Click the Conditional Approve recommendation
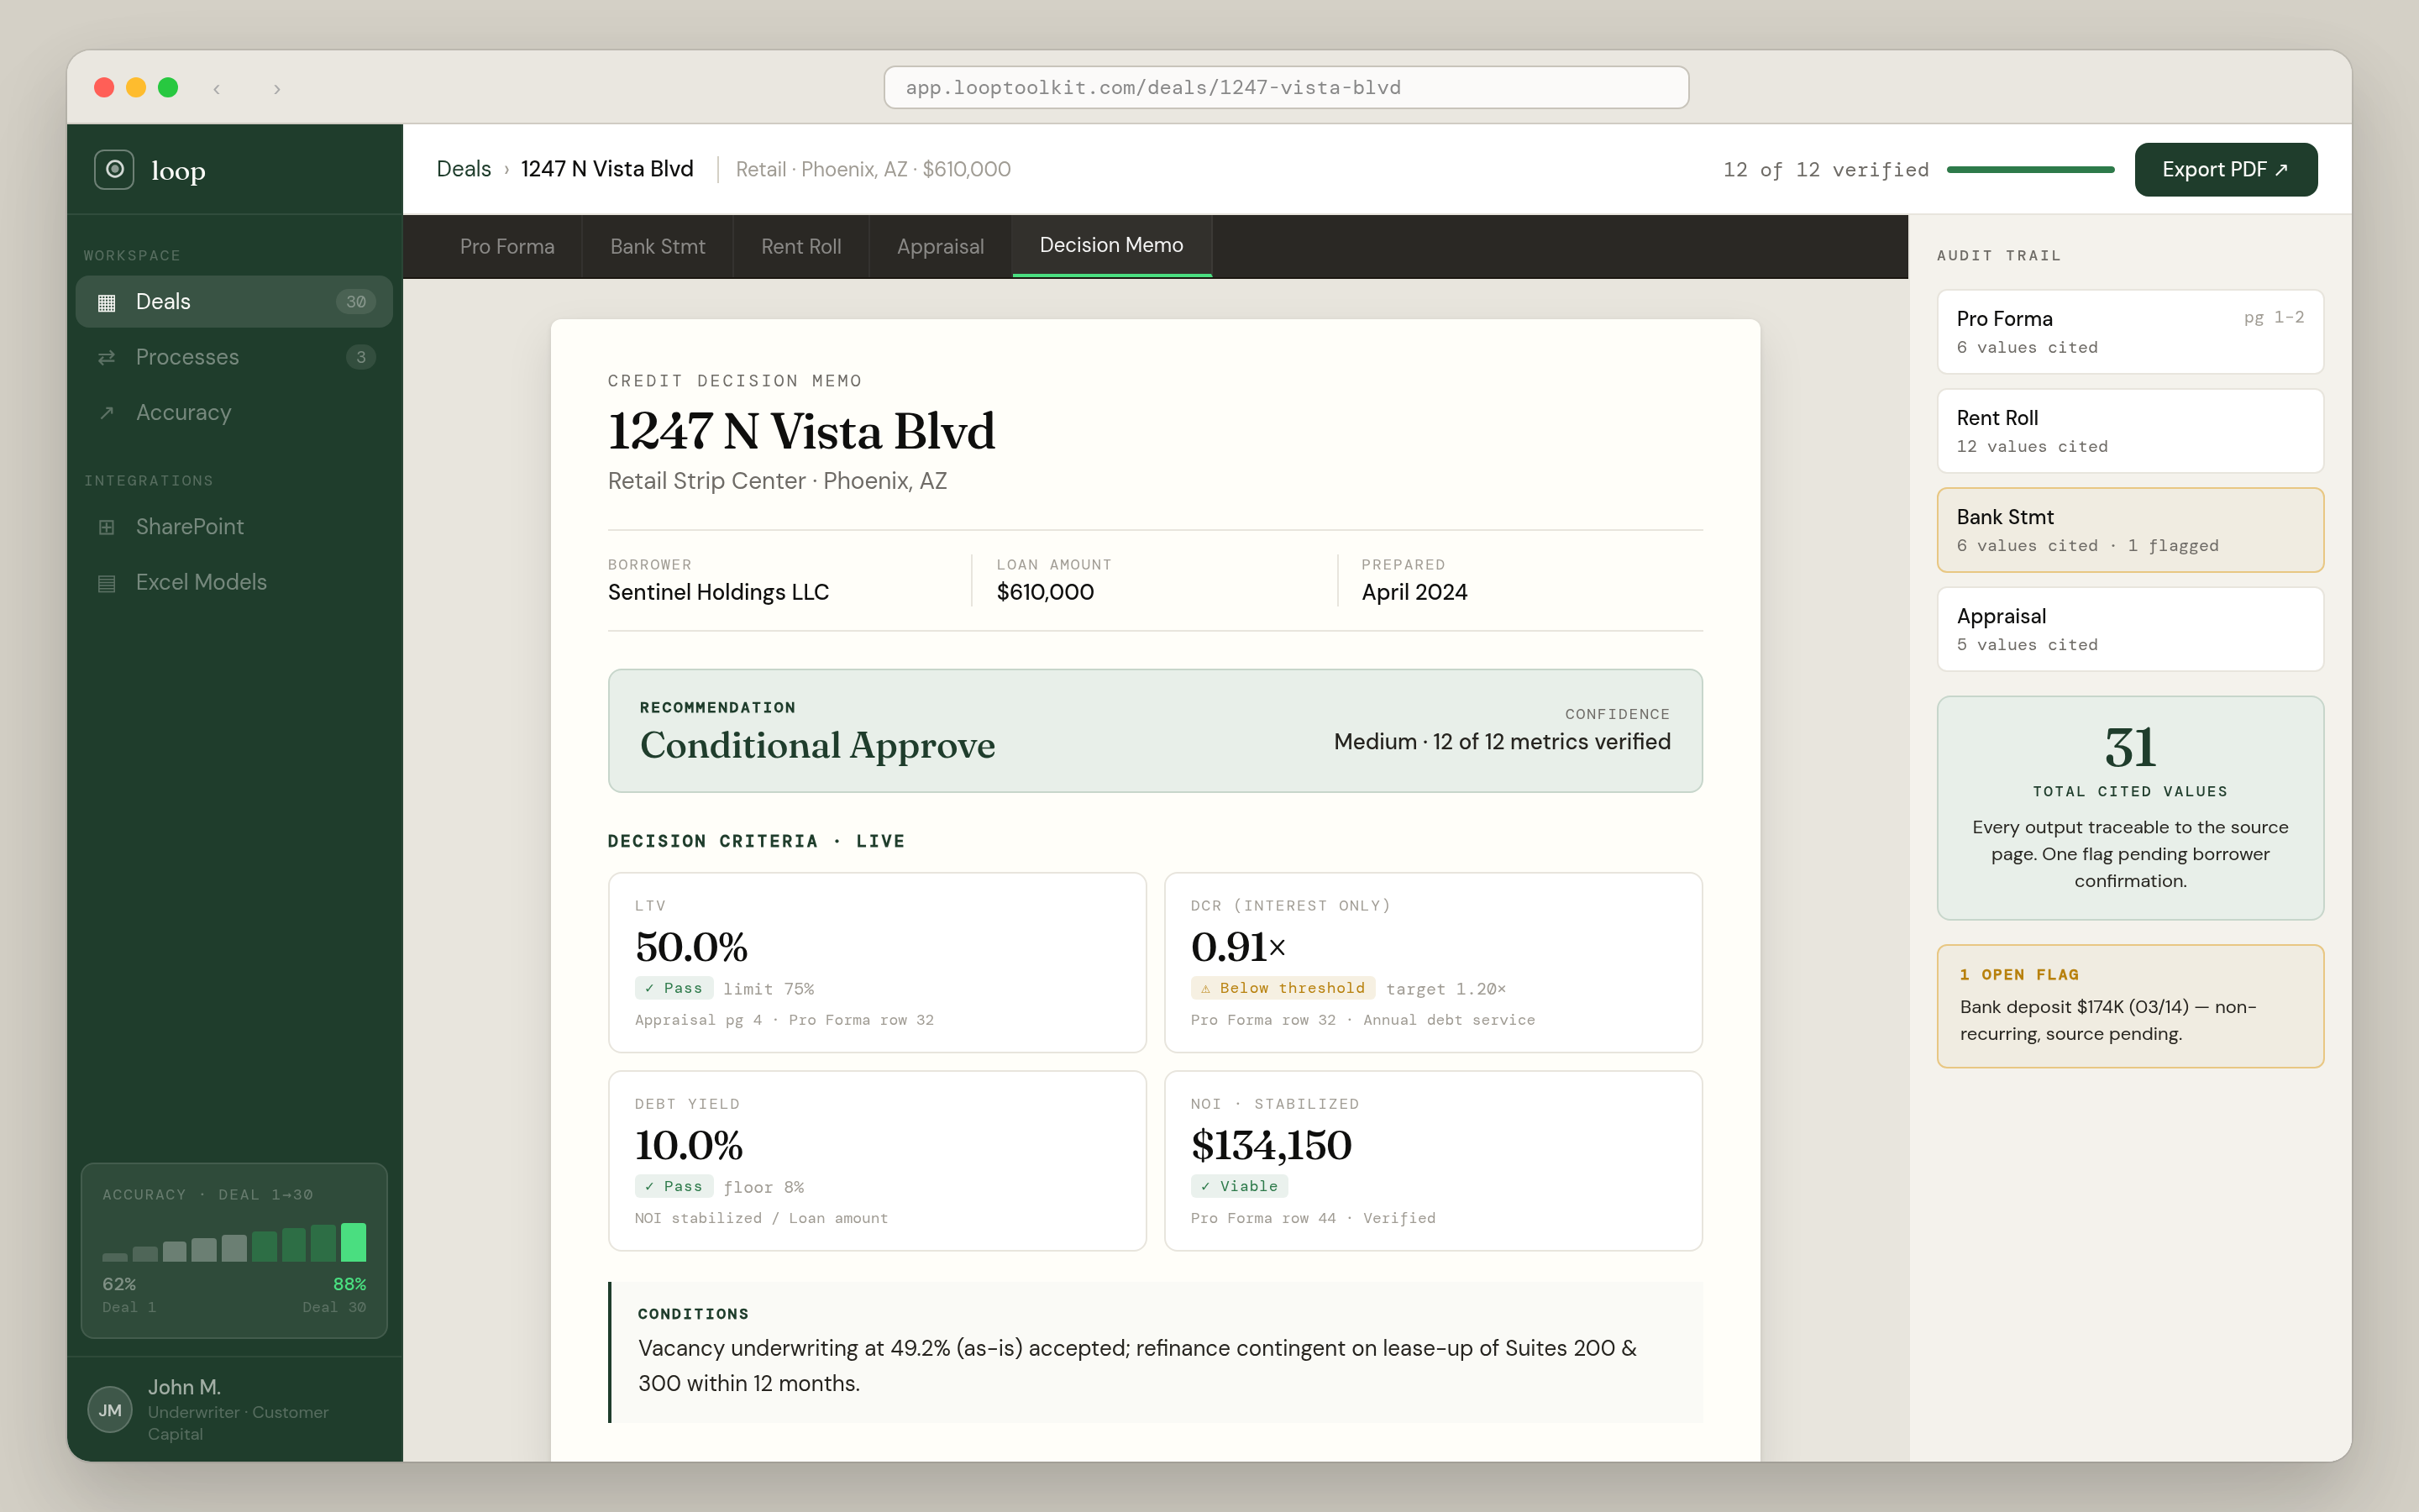 coord(816,745)
